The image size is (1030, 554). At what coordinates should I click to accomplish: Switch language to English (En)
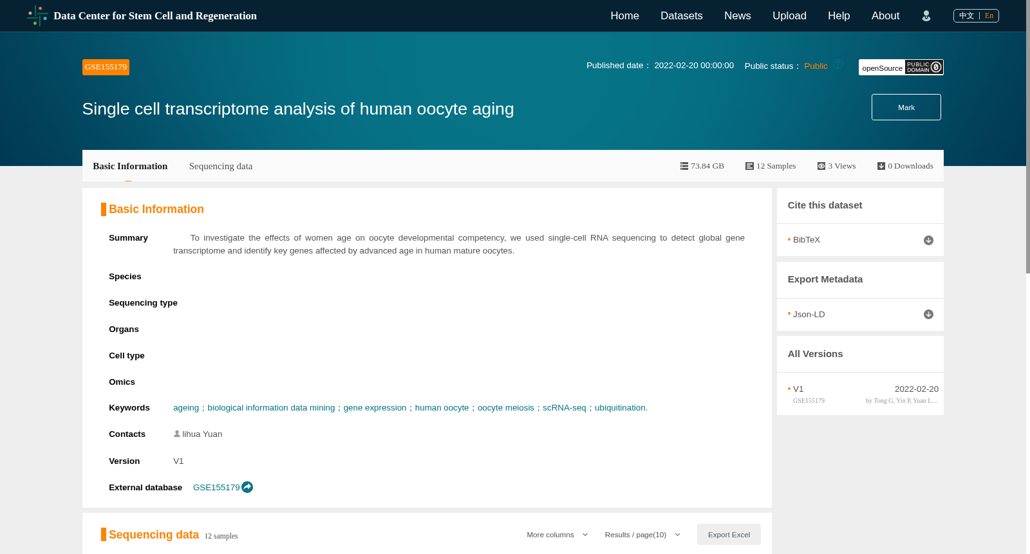(x=989, y=15)
